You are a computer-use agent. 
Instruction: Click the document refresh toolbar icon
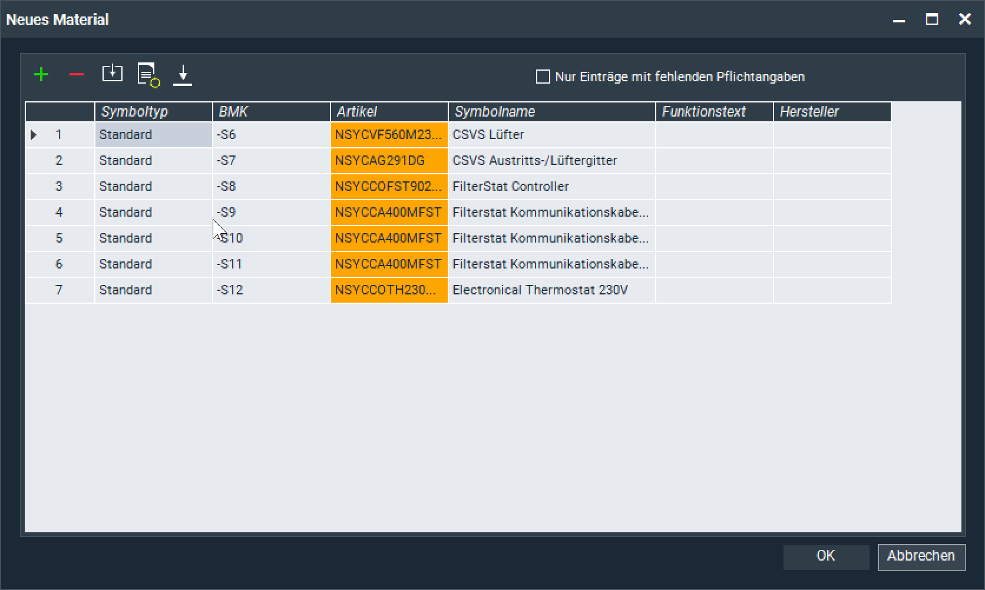pos(148,75)
